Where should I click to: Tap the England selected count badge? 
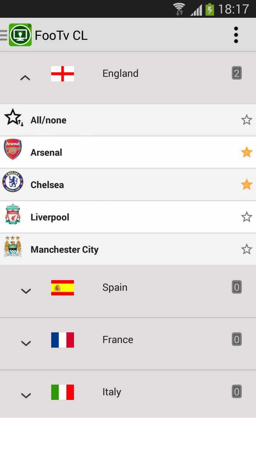(236, 73)
